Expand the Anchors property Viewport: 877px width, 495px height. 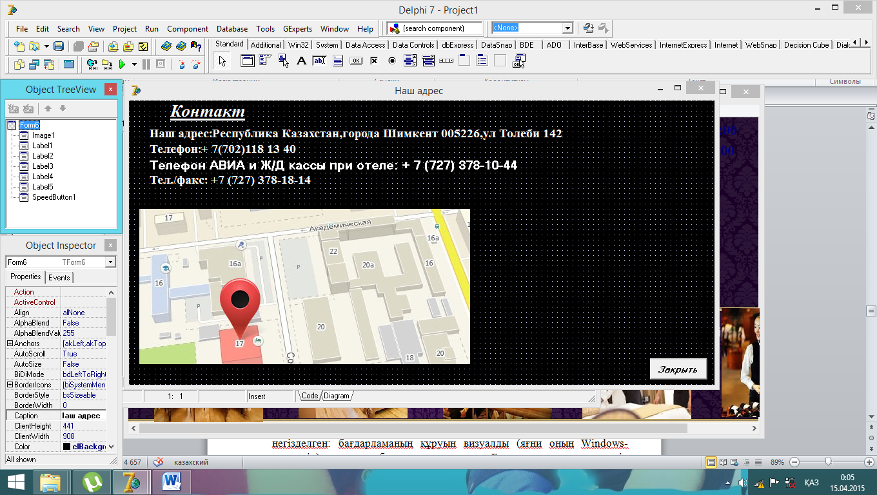point(10,344)
